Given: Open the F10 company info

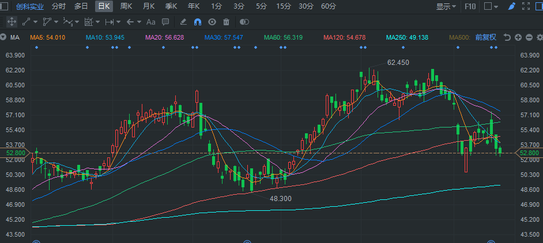Looking at the screenshot, I should pos(470,6).
